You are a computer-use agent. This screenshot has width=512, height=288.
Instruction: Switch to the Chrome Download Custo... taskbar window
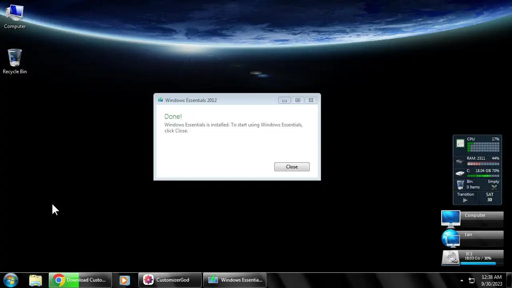click(80, 280)
